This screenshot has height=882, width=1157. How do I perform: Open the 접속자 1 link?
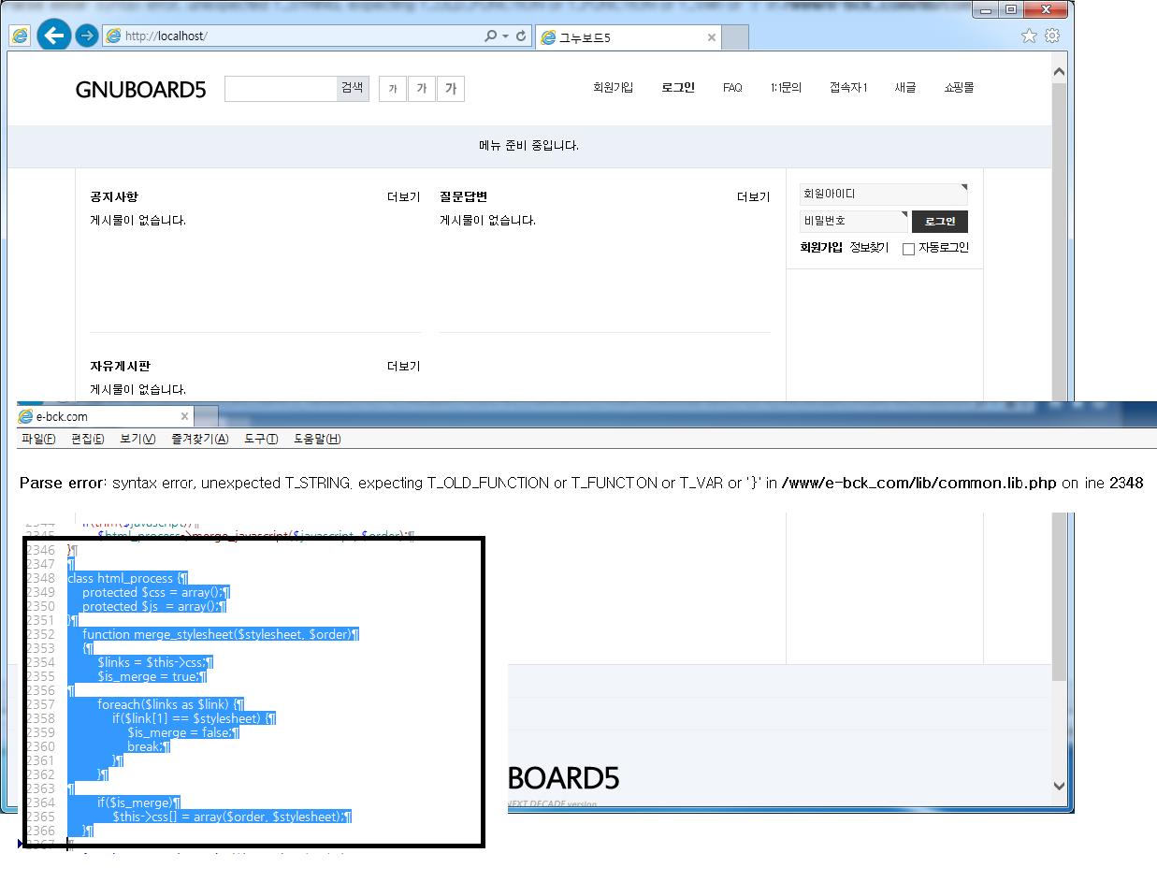pyautogui.click(x=848, y=88)
